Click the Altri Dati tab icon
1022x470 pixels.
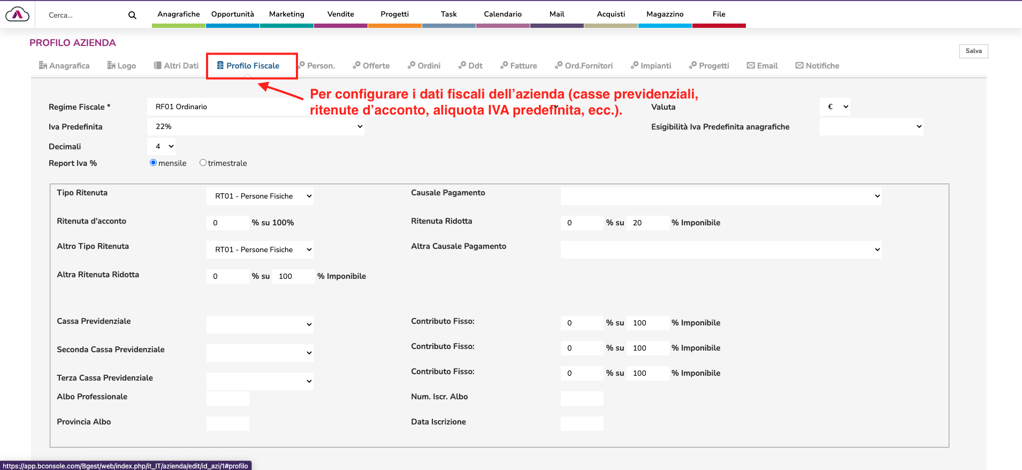pyautogui.click(x=157, y=65)
